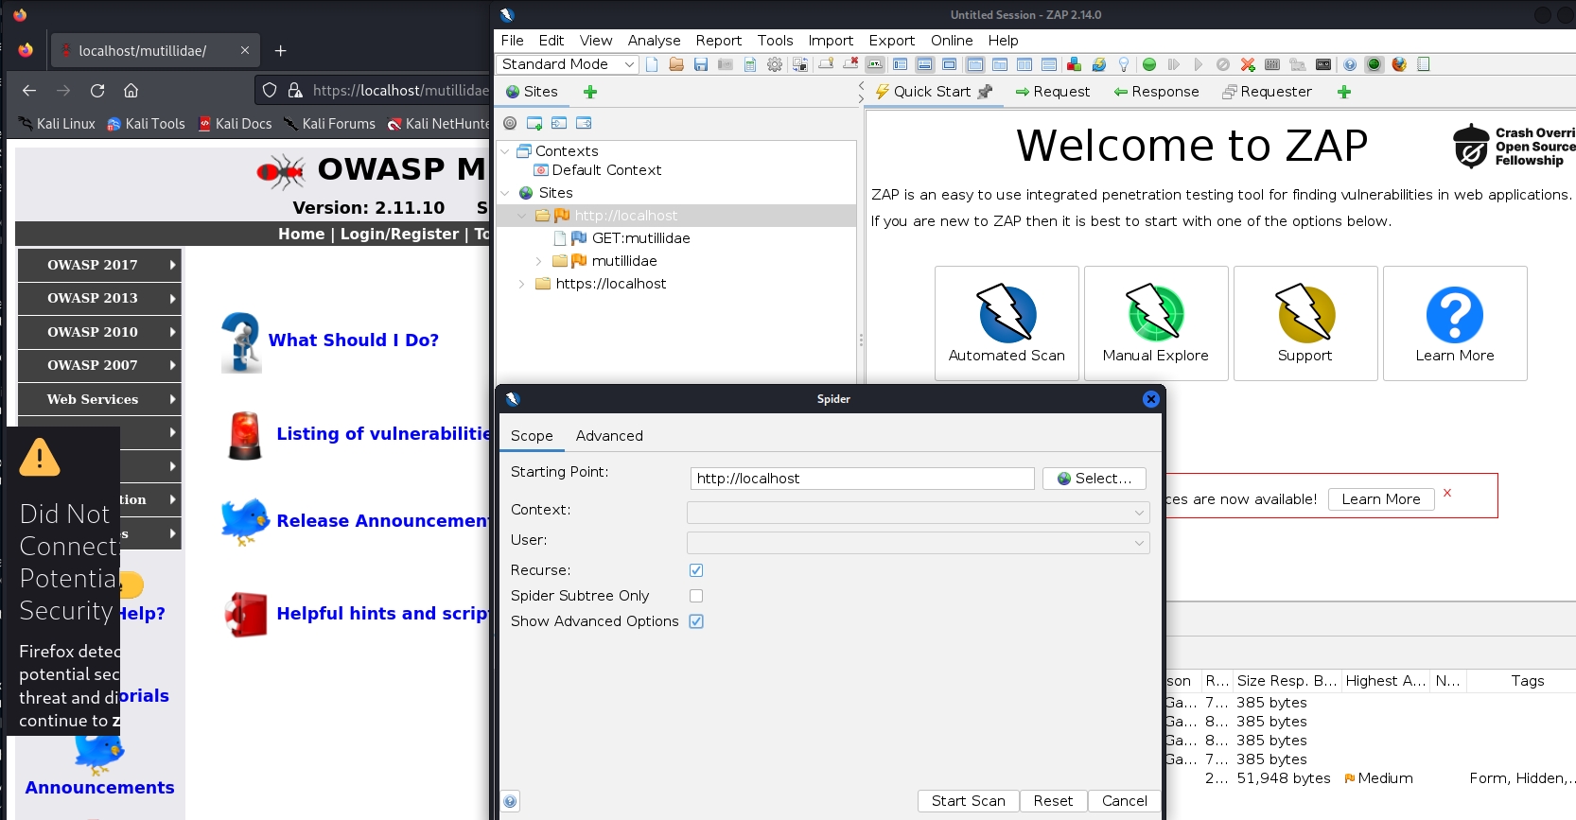Click the Starting Point URL input field
The width and height of the screenshot is (1576, 820).
click(862, 479)
